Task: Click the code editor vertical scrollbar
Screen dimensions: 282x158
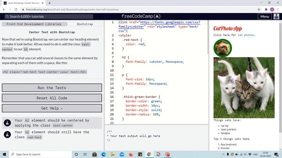Action: [x=208, y=37]
